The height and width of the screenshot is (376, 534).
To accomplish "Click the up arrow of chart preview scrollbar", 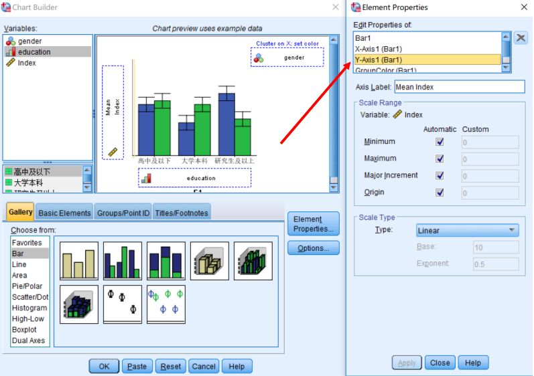I will (x=334, y=40).
